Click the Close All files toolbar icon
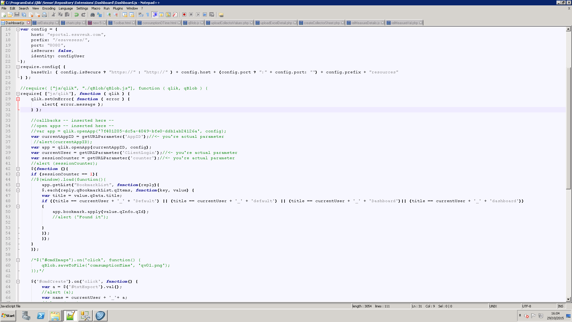The width and height of the screenshot is (572, 322). click(x=38, y=15)
